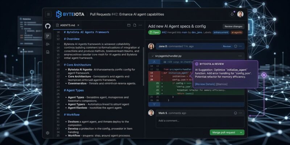Expand hidden lines above the diff
This screenshot has height=145, width=290.
coord(154,62)
